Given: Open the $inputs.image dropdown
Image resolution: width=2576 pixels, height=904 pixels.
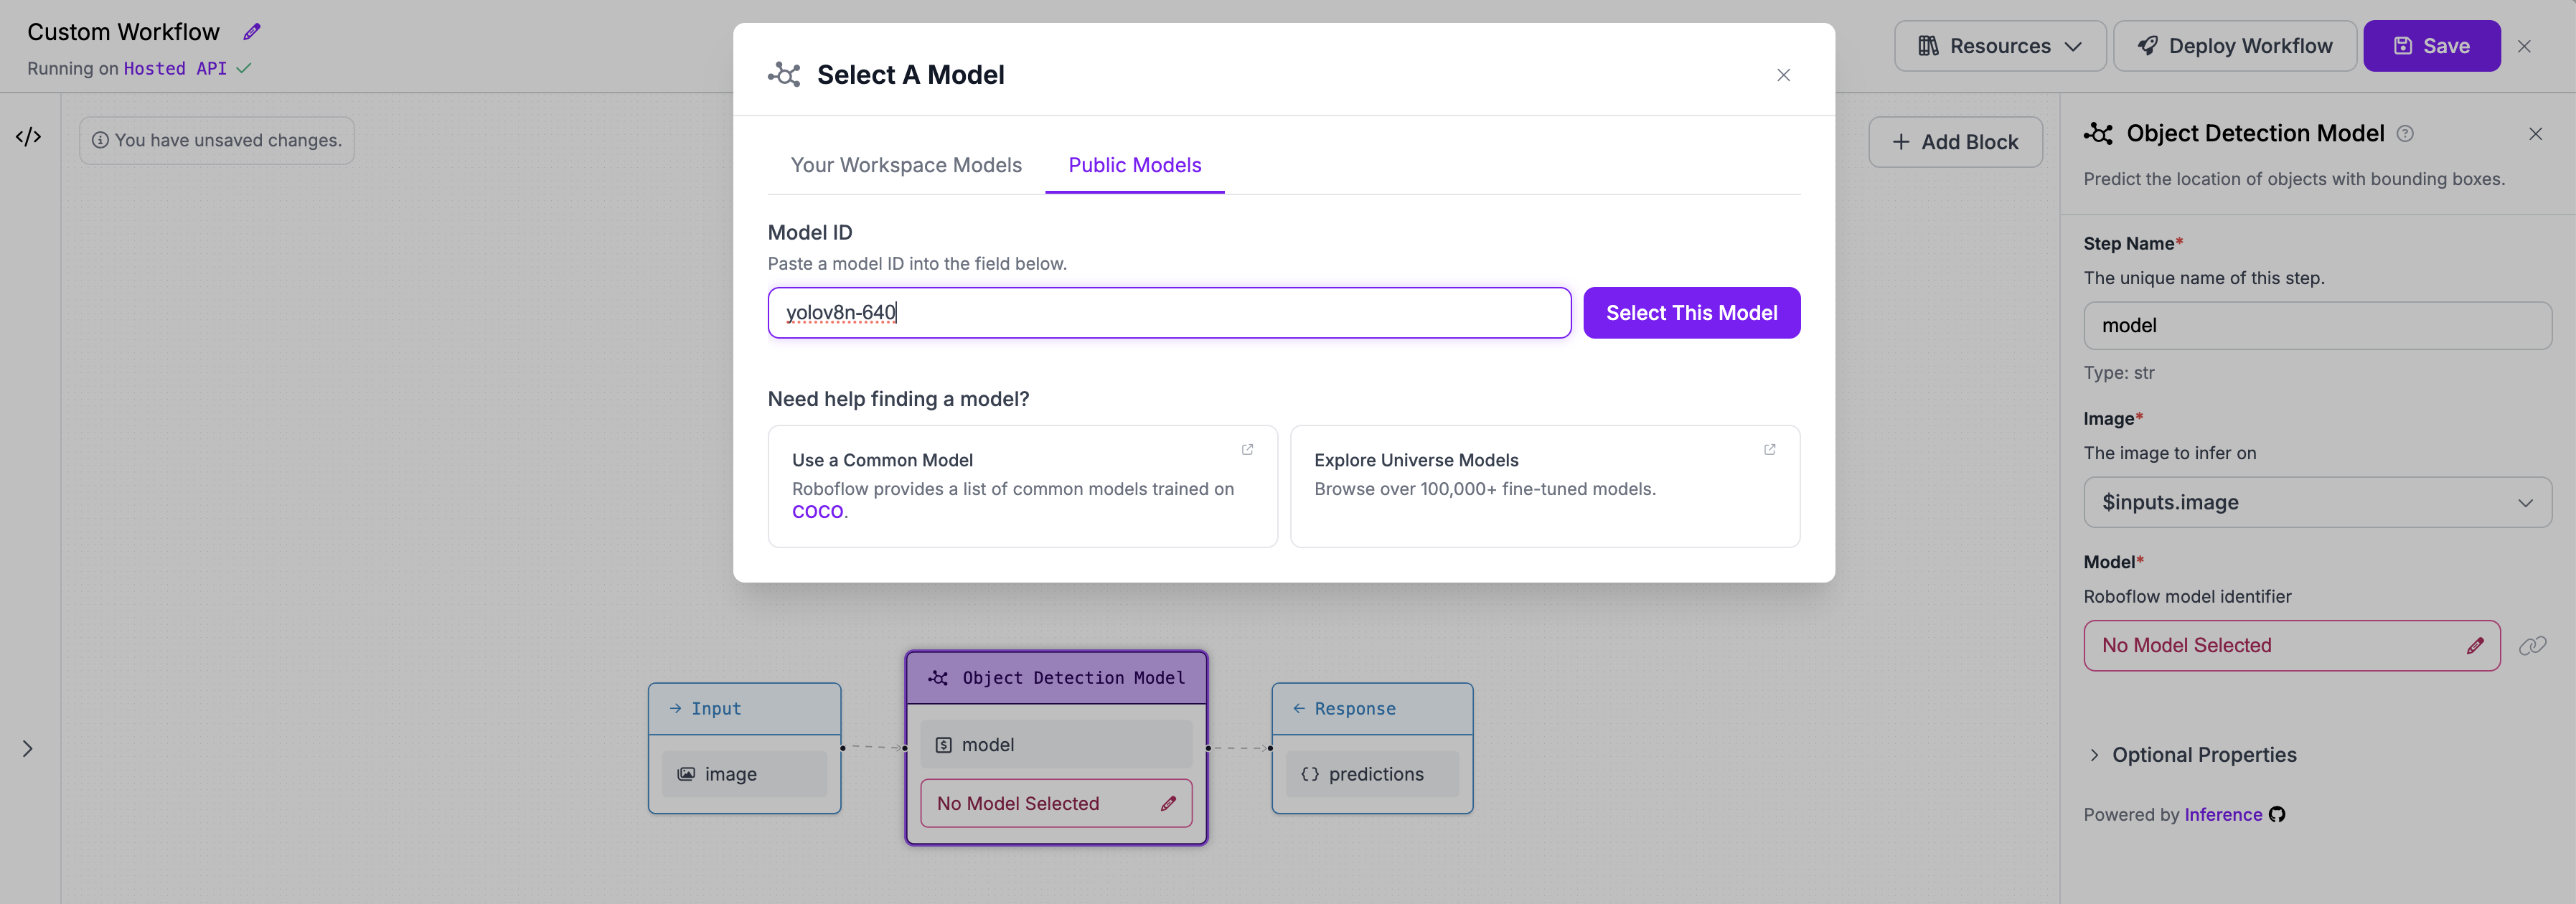Looking at the screenshot, I should coord(2317,502).
